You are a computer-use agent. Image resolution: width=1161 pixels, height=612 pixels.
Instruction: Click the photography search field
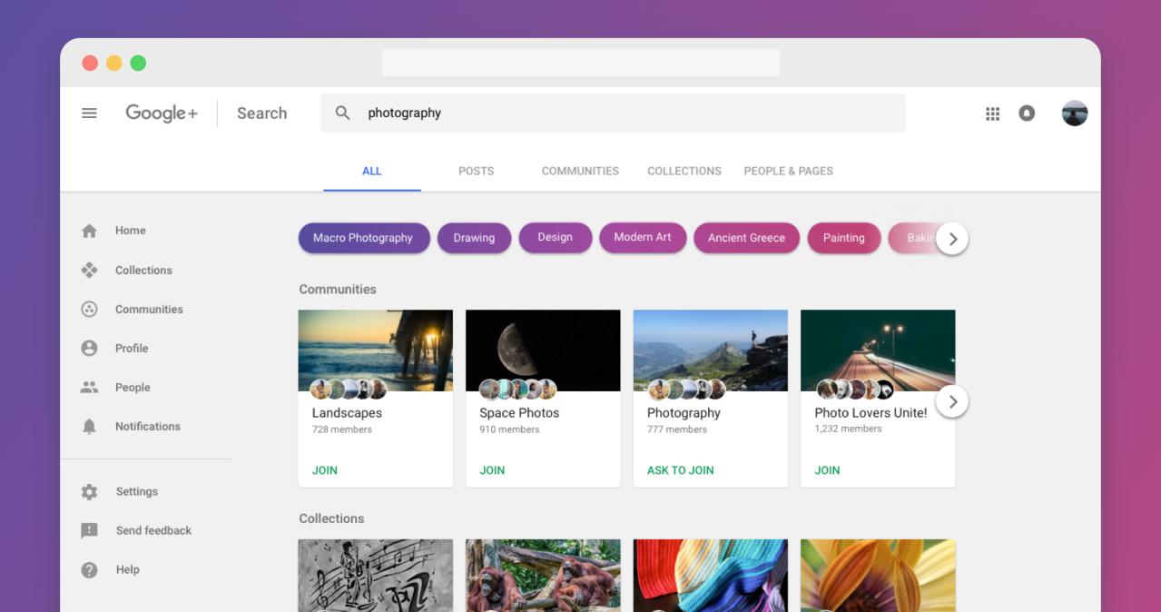coord(626,114)
